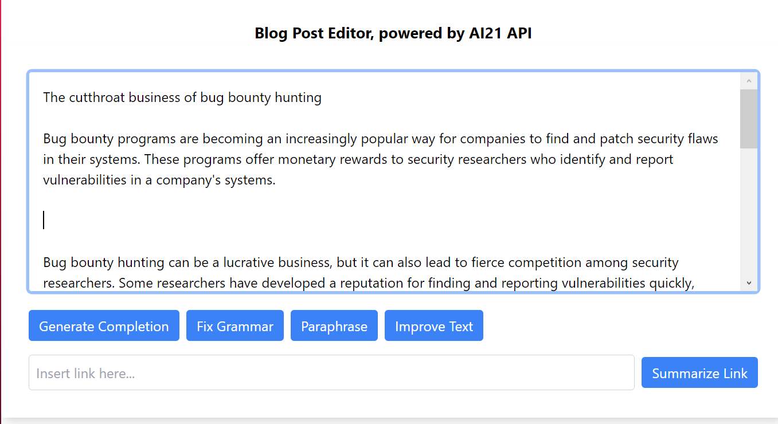Screen dimensions: 778x424
Task: Click the text area's scroll up arrow
Action: [x=749, y=81]
